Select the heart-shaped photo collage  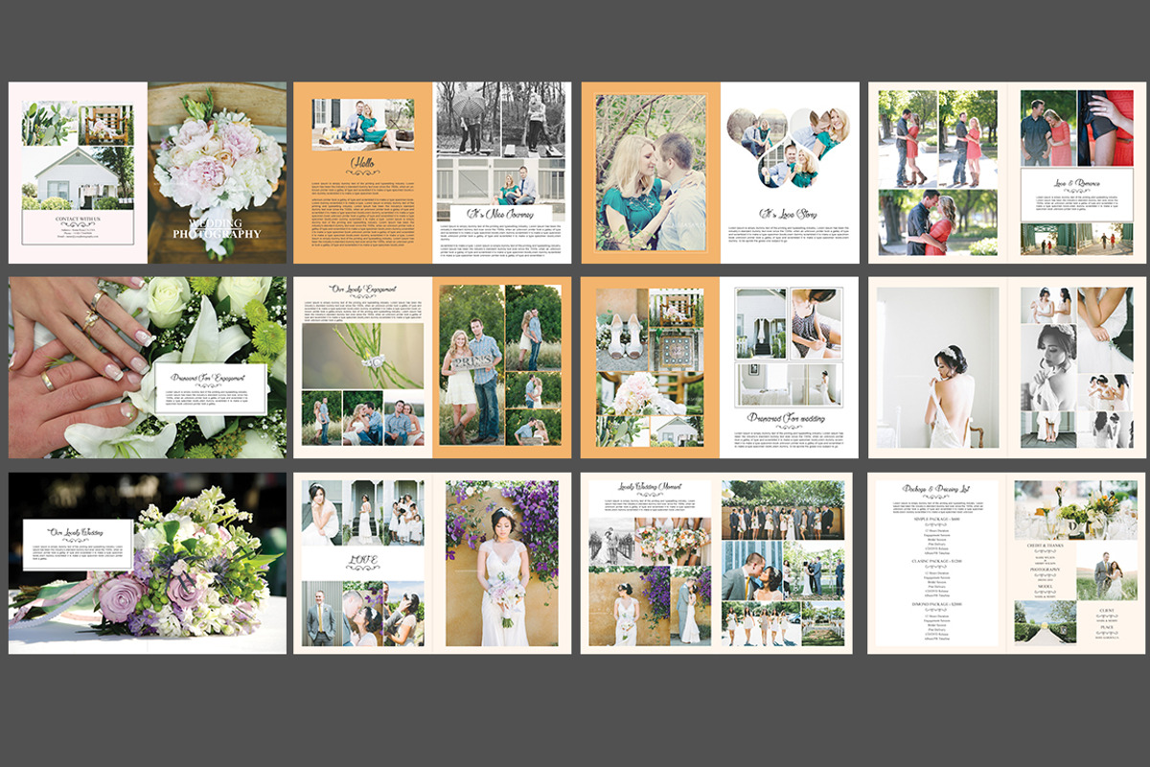(789, 149)
